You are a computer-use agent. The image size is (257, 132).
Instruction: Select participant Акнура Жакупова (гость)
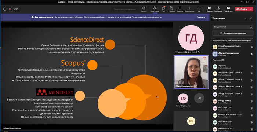[233, 115]
